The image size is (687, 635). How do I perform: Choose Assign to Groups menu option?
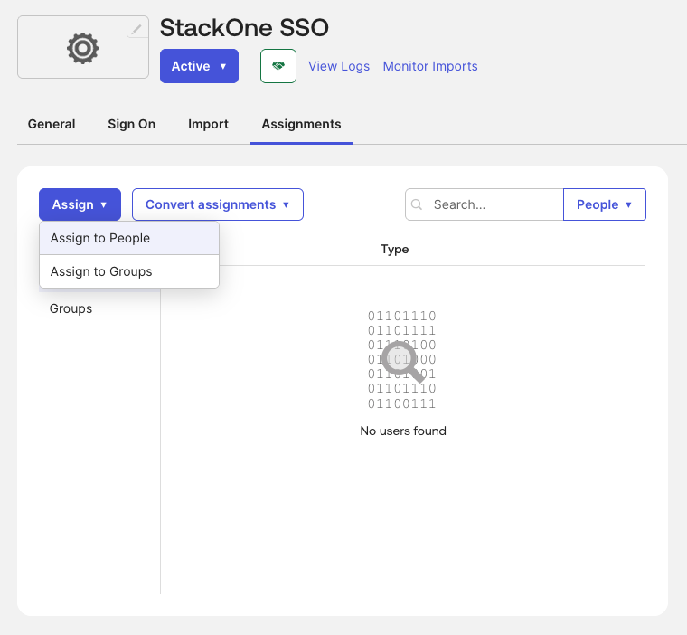pyautogui.click(x=129, y=271)
